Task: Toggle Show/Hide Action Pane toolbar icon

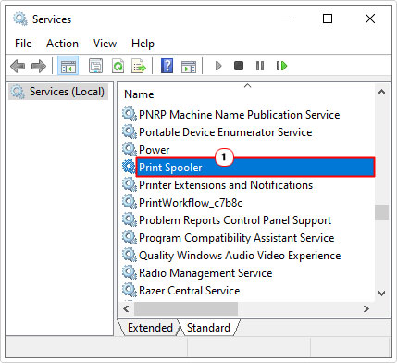Action: click(189, 66)
